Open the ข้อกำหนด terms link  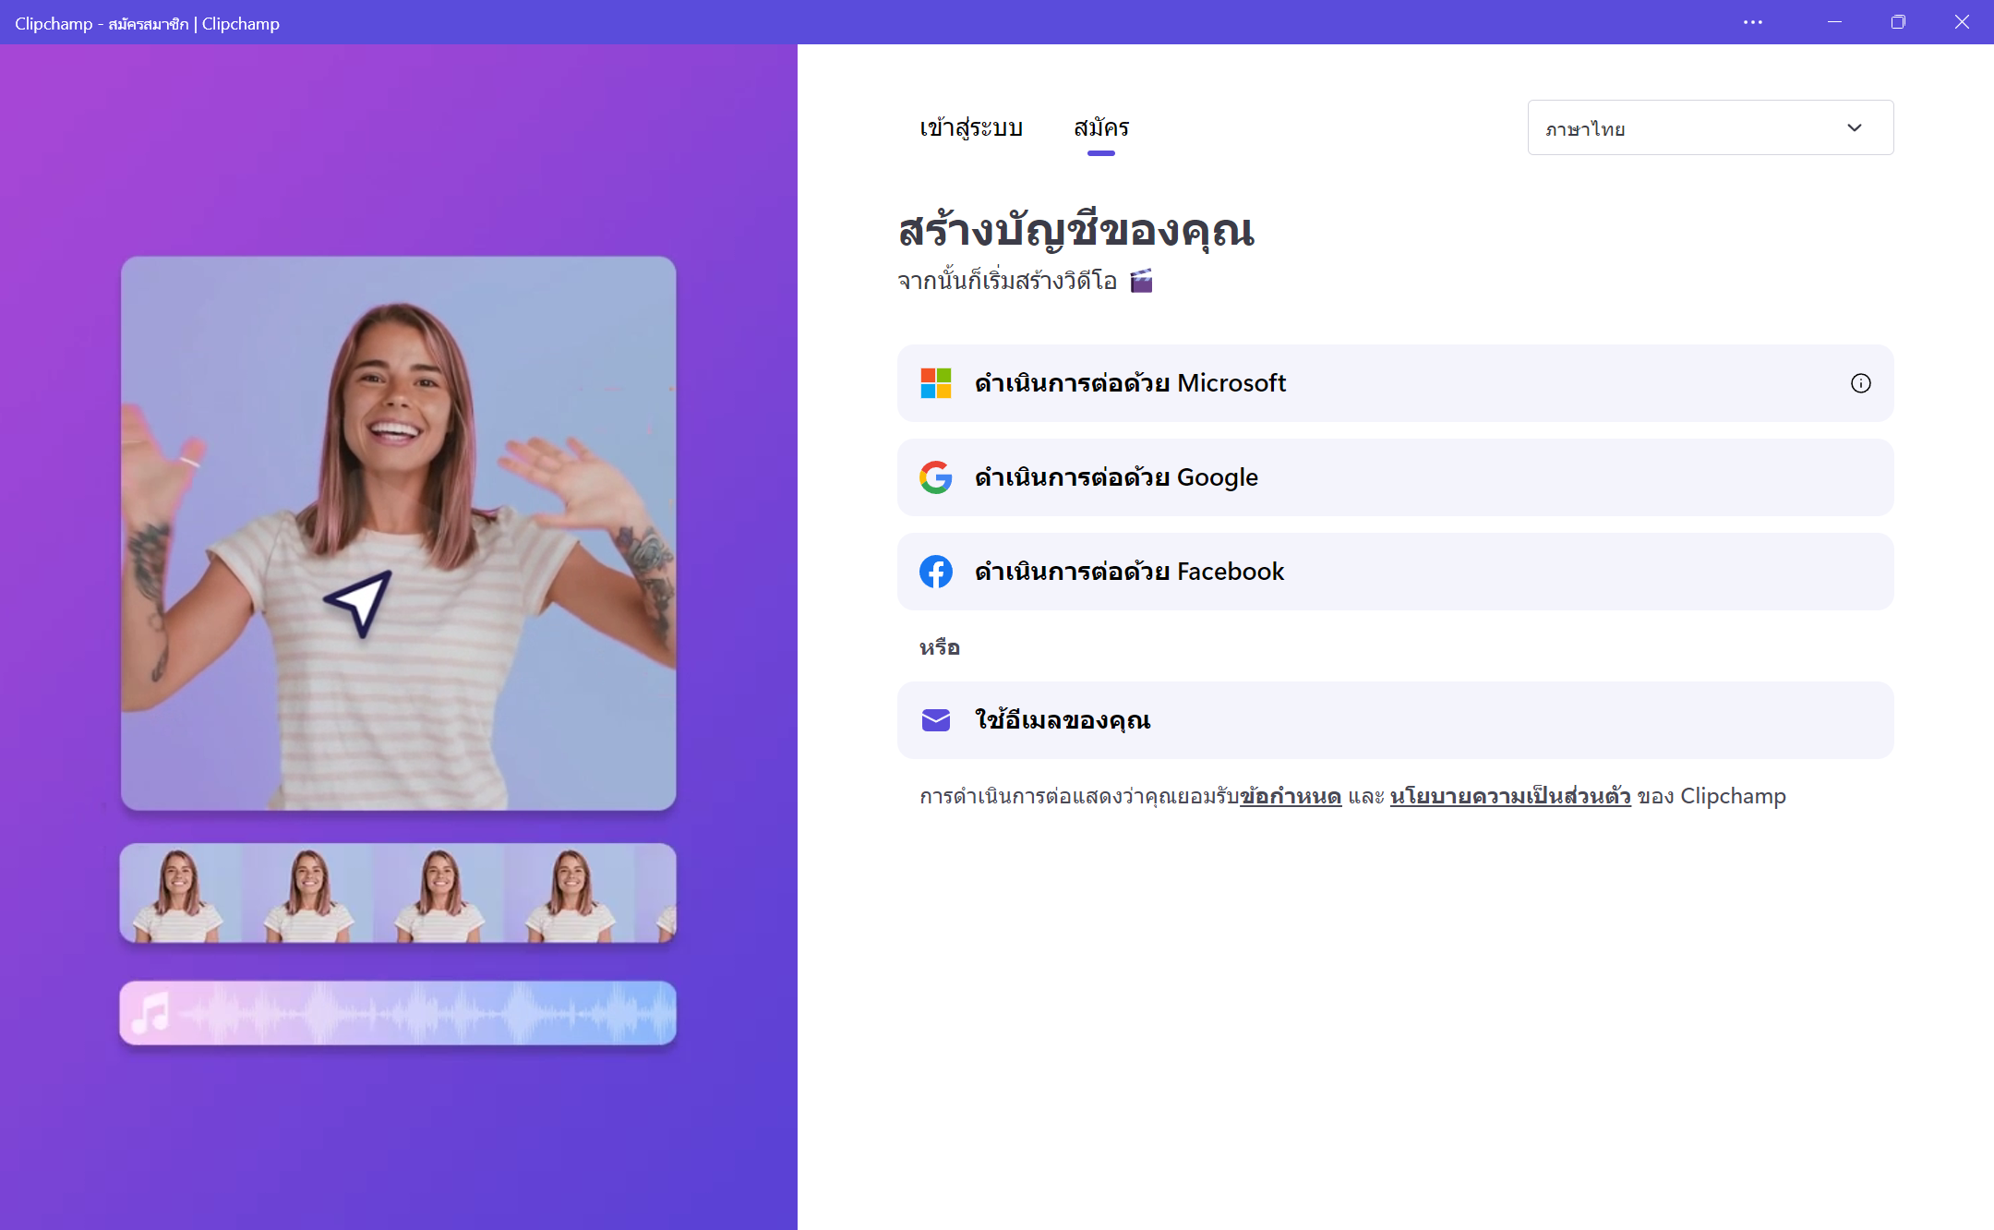1290,796
